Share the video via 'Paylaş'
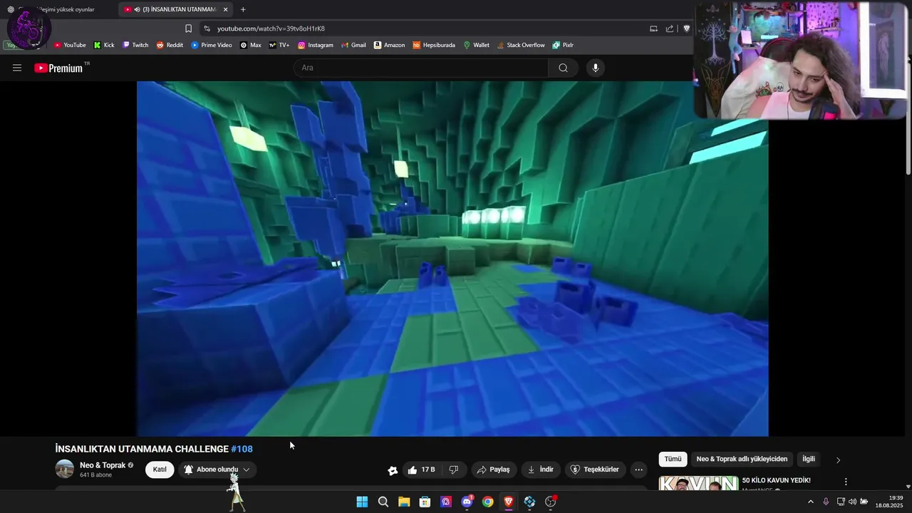 [493, 470]
